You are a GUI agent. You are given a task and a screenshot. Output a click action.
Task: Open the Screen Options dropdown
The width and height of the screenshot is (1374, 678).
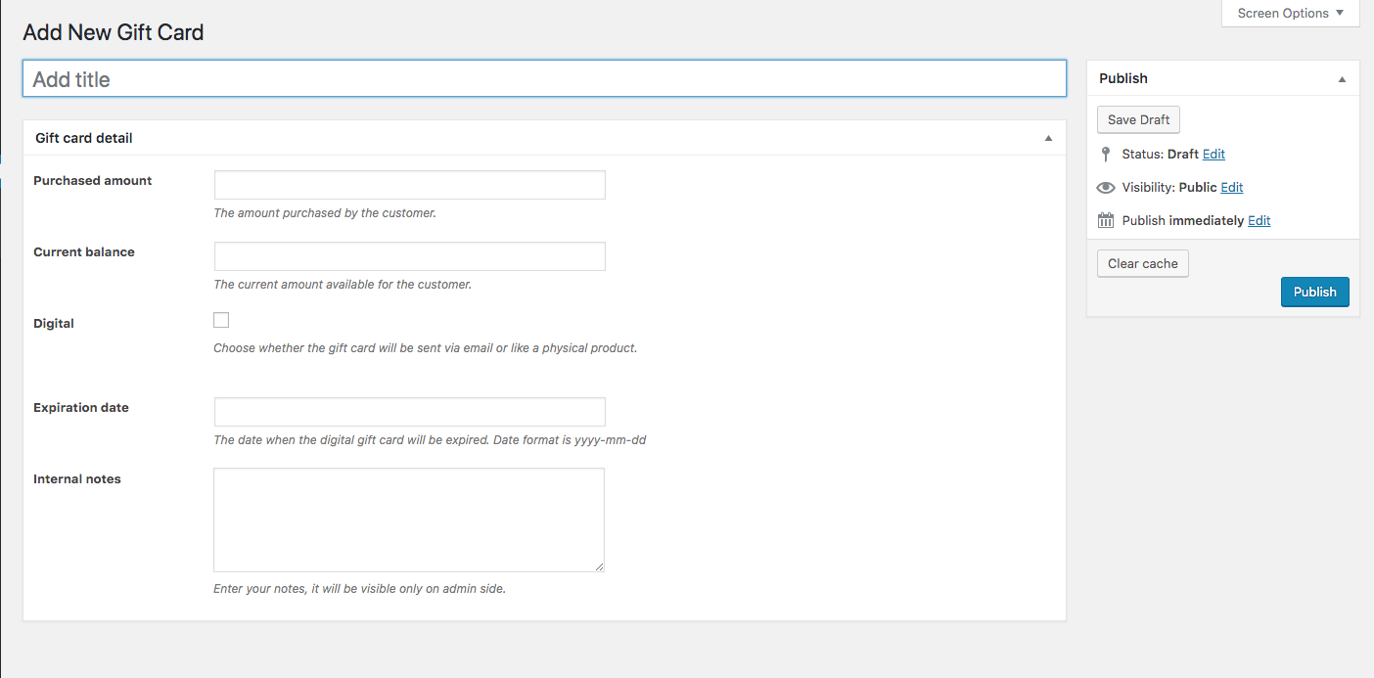coord(1290,14)
